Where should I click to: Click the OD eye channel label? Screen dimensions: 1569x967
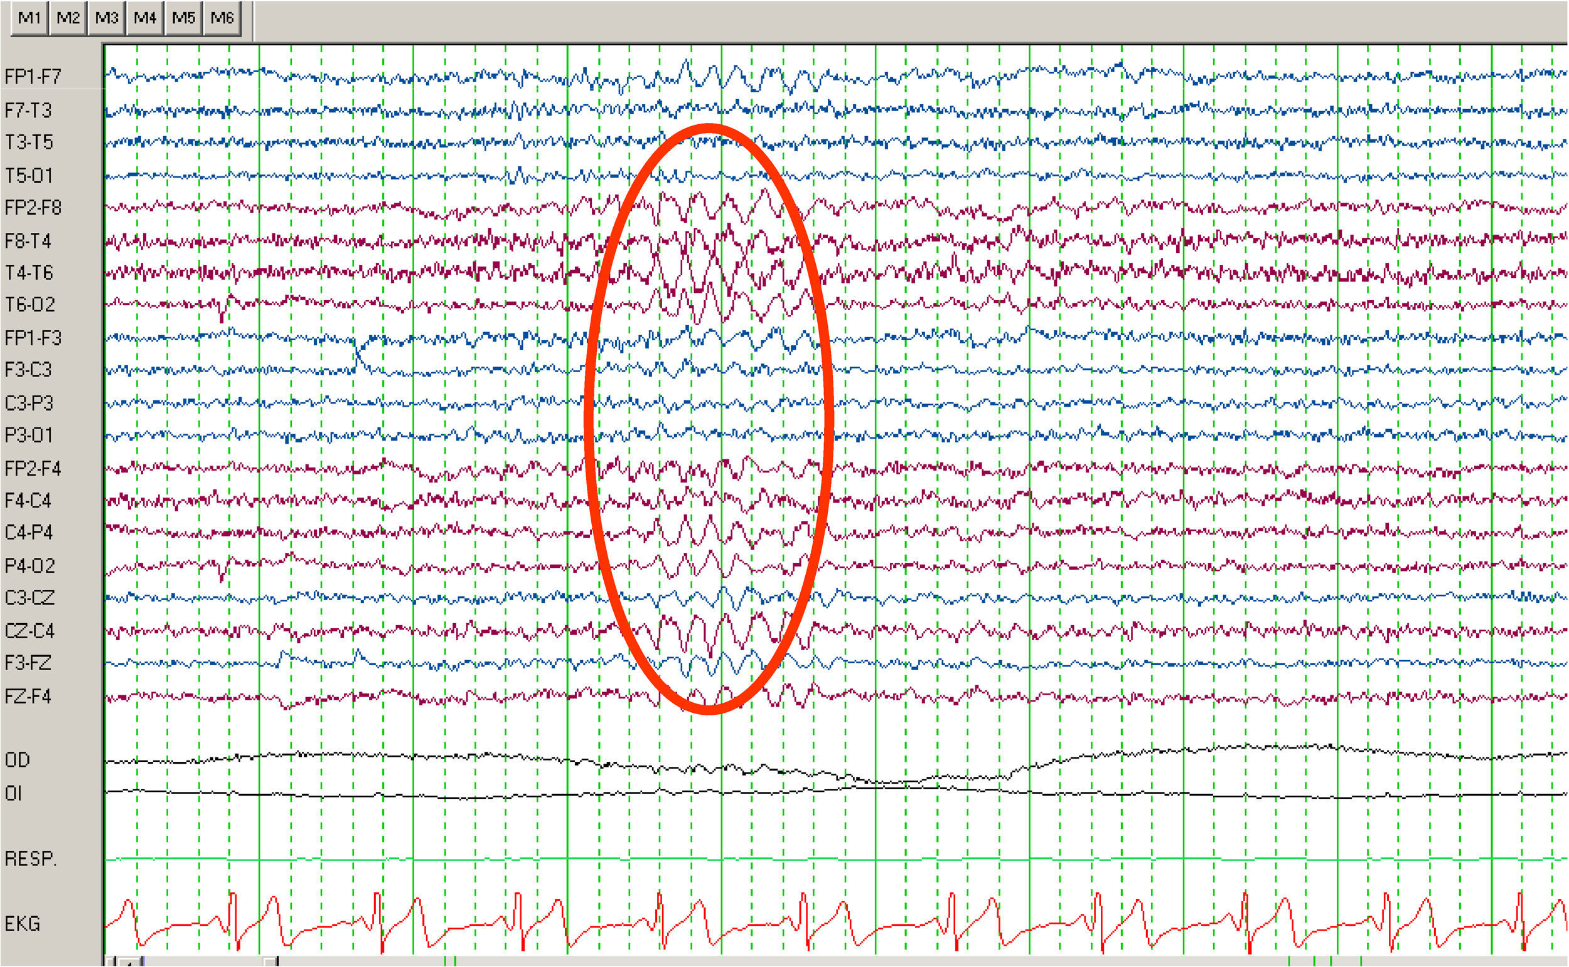coord(18,761)
